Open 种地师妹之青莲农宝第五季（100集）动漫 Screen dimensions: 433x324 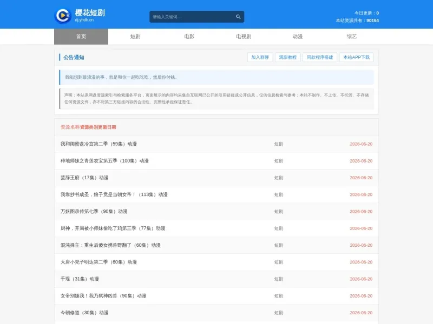coord(104,160)
